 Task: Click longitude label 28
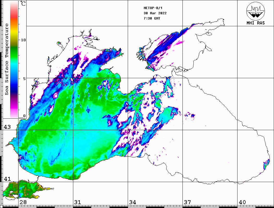click(23, 202)
